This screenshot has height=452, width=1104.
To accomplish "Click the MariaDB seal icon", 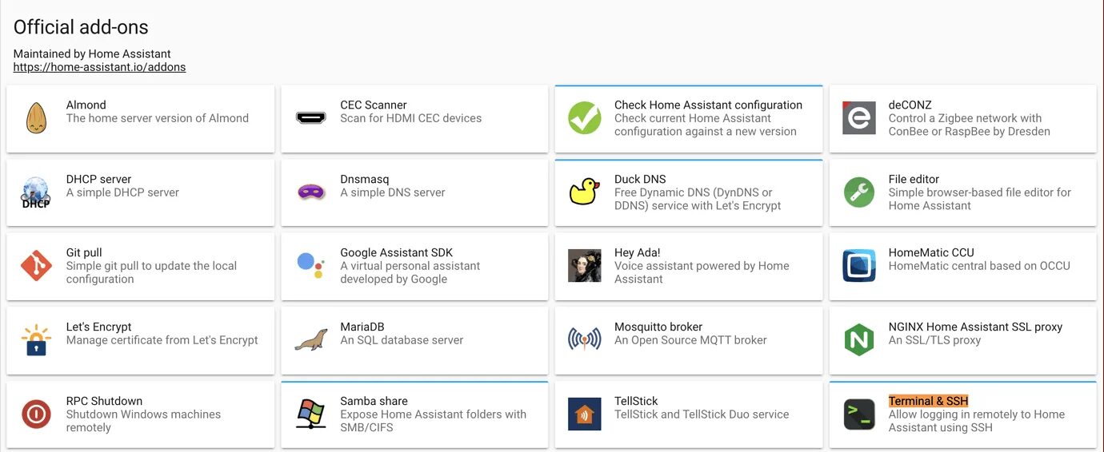I will pyautogui.click(x=310, y=340).
